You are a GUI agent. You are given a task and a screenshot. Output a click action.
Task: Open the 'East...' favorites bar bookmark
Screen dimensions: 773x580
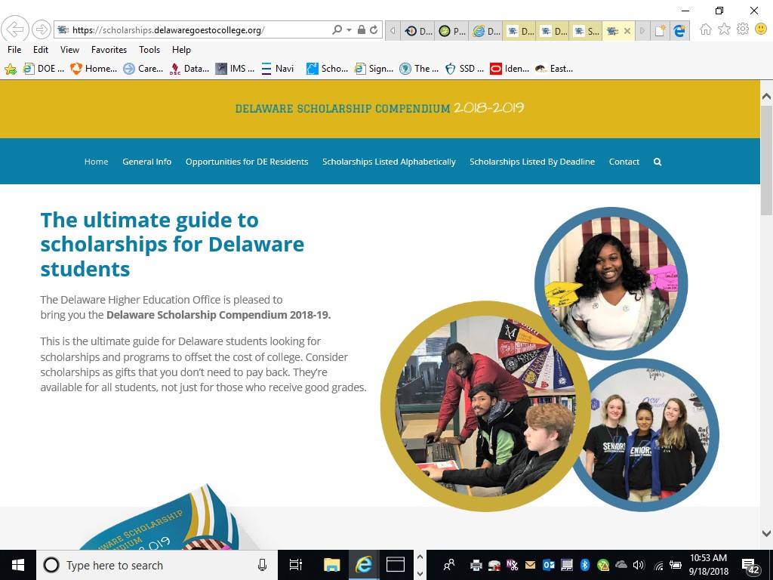pos(554,69)
